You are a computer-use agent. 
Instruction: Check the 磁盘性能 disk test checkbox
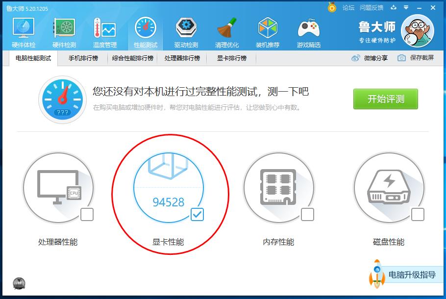click(x=419, y=214)
